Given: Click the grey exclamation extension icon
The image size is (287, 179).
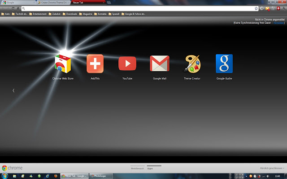Looking at the screenshot, I should [x=273, y=9].
